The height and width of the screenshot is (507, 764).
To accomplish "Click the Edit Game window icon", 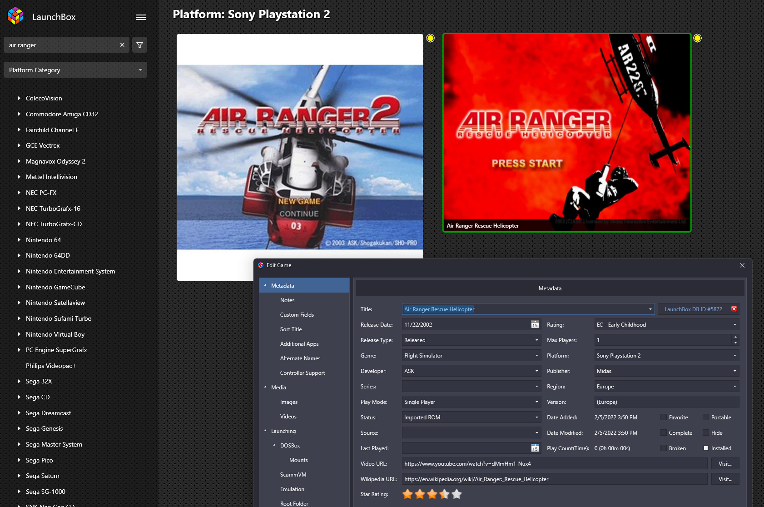I will click(x=261, y=265).
